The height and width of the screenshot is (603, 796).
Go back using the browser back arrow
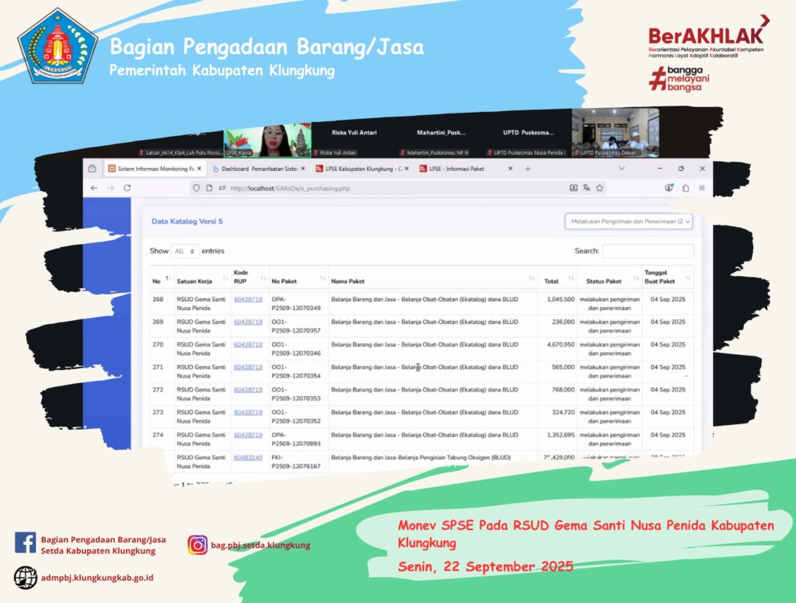(x=94, y=188)
